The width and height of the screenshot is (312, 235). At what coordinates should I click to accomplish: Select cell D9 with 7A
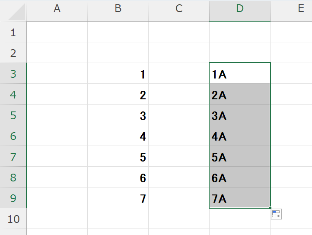click(x=240, y=198)
